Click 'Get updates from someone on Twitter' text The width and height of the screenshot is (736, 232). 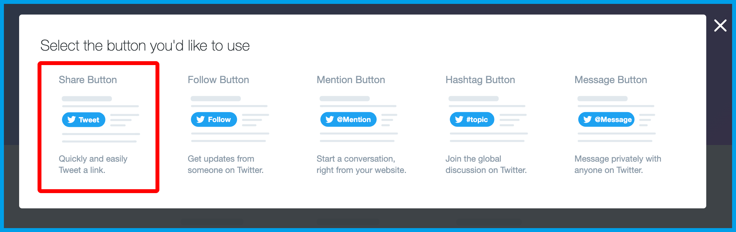pyautogui.click(x=225, y=164)
